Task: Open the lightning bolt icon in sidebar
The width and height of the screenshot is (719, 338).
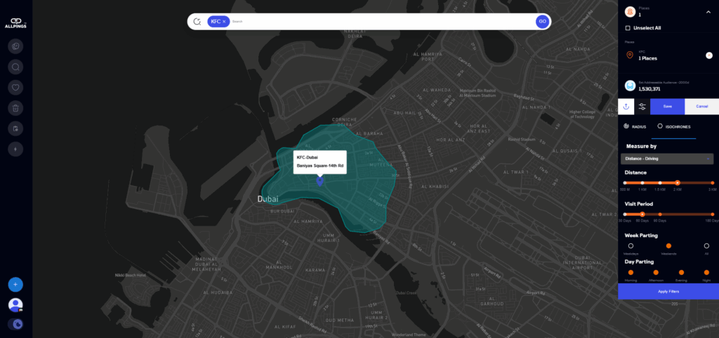Action: tap(15, 149)
